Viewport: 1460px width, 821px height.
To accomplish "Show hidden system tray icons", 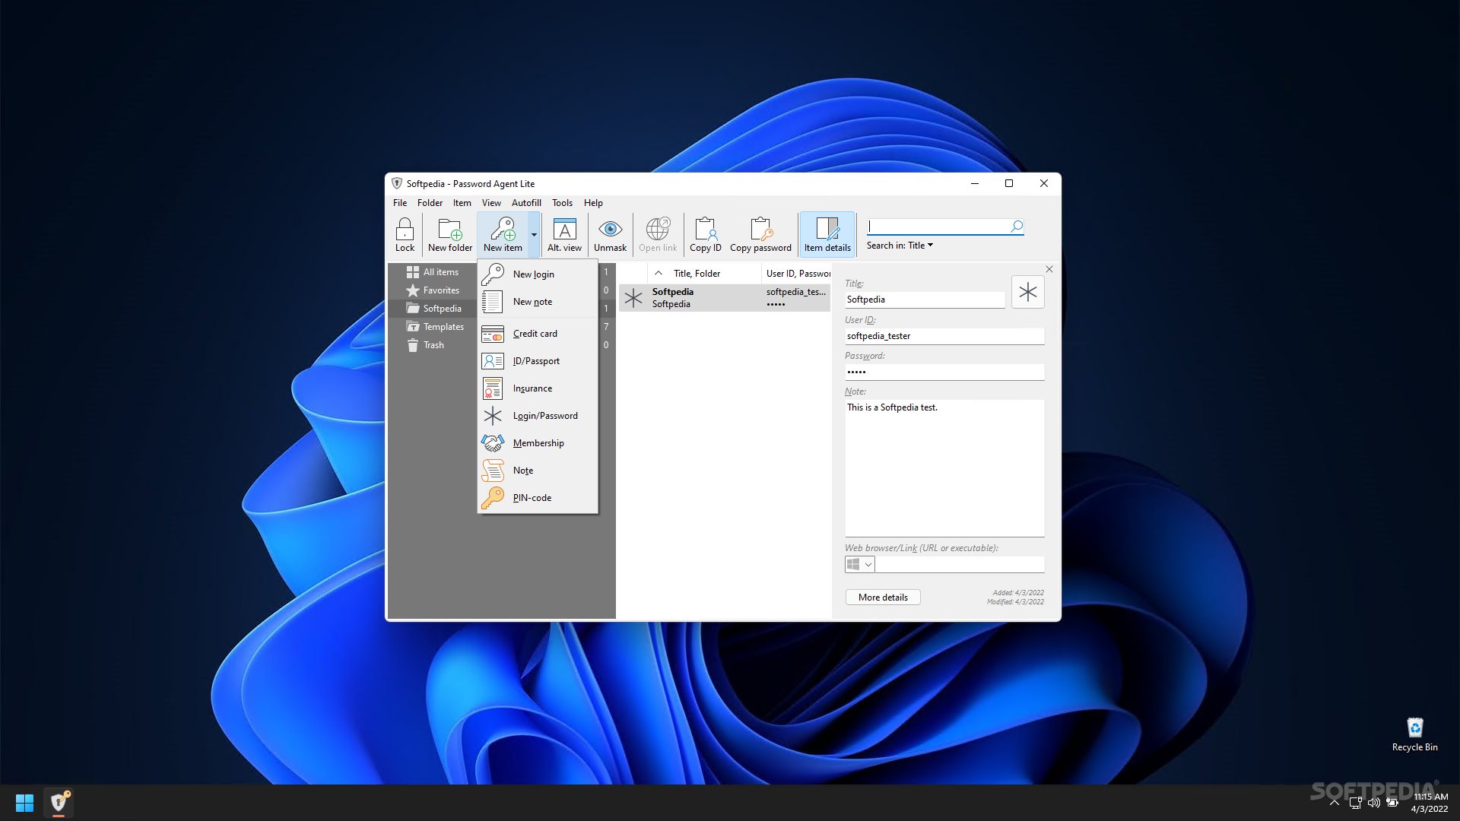I will click(1334, 803).
